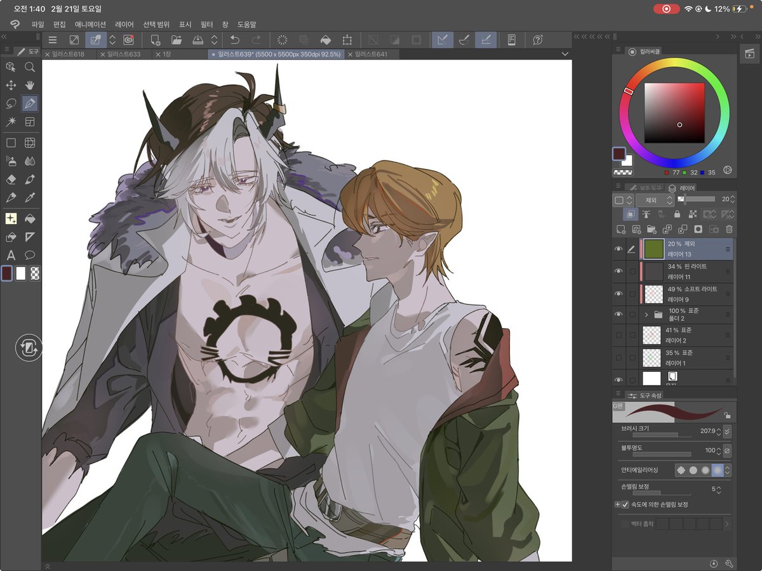The width and height of the screenshot is (762, 571).
Task: Select the Eyedropper tool
Action: tap(30, 198)
